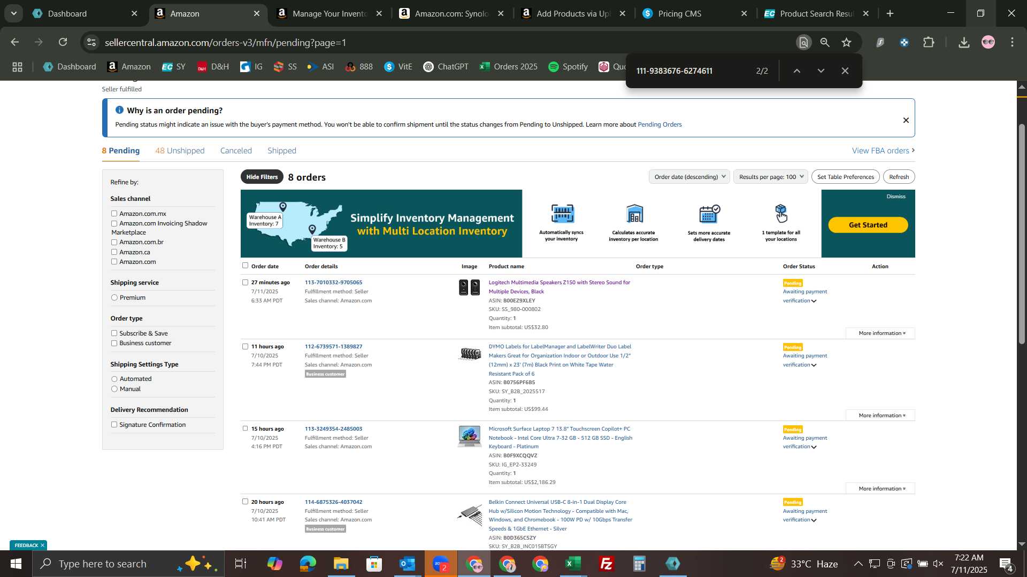Dismiss the order pending info banner
The image size is (1027, 577).
tap(906, 120)
